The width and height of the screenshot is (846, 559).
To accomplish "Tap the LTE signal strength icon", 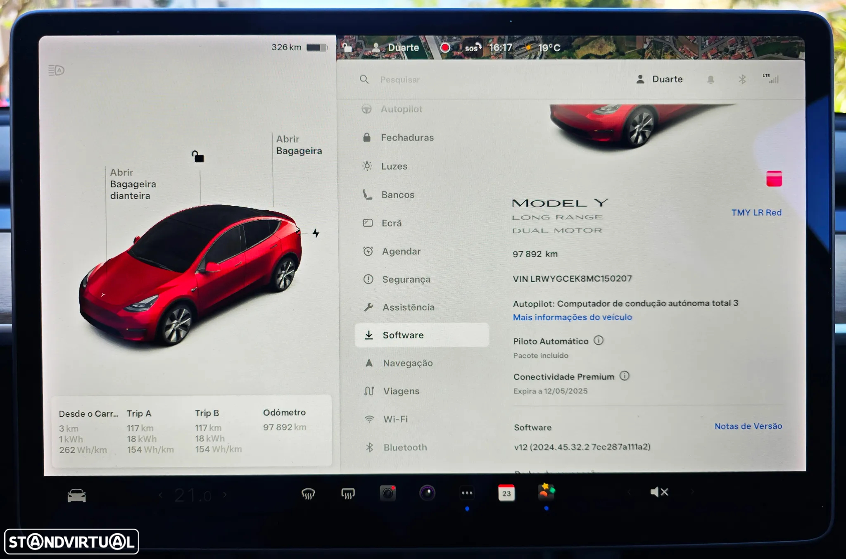I will [x=771, y=78].
